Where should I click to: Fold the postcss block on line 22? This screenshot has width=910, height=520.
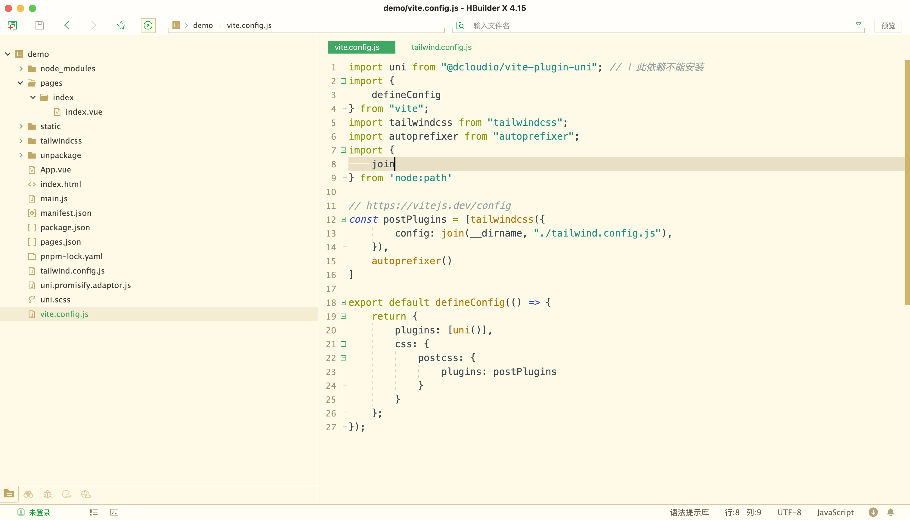click(343, 358)
